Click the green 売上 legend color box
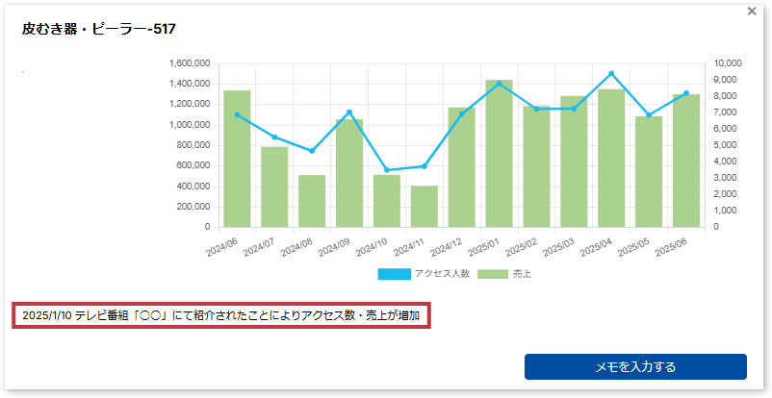The image size is (772, 398). coord(494,274)
